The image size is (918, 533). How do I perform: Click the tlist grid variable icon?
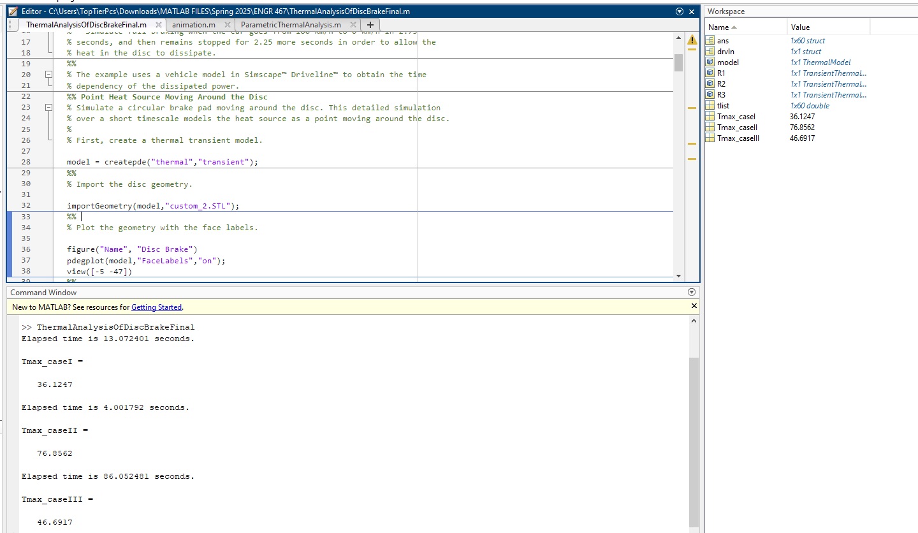point(710,105)
